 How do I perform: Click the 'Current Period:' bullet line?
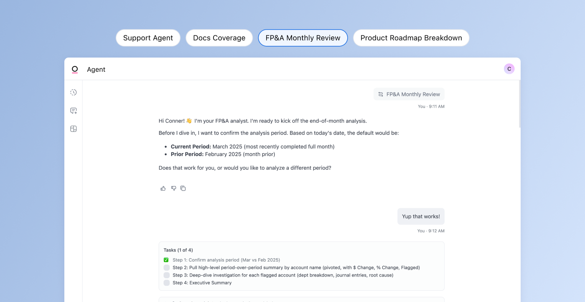click(x=252, y=147)
